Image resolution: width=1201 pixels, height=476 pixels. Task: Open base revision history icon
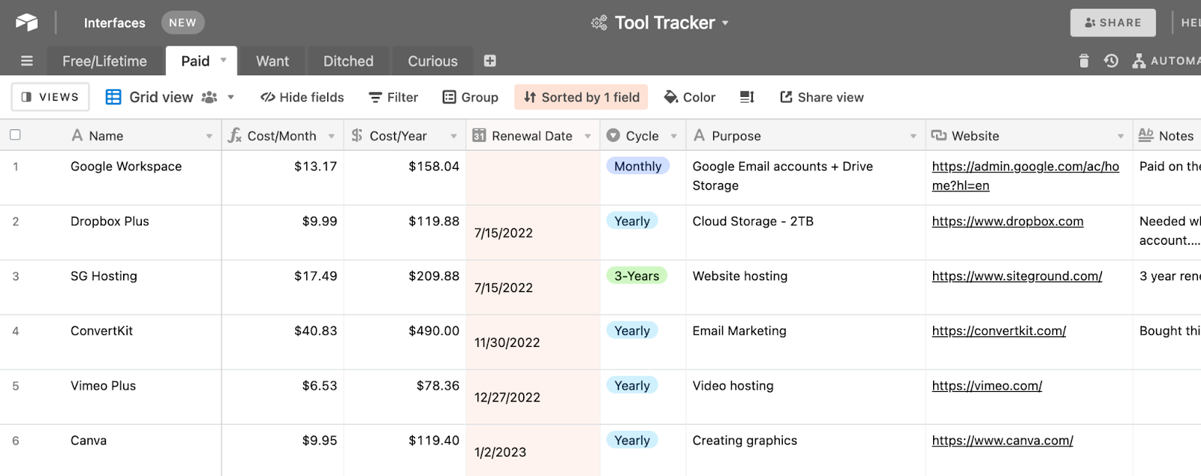[x=1111, y=61]
